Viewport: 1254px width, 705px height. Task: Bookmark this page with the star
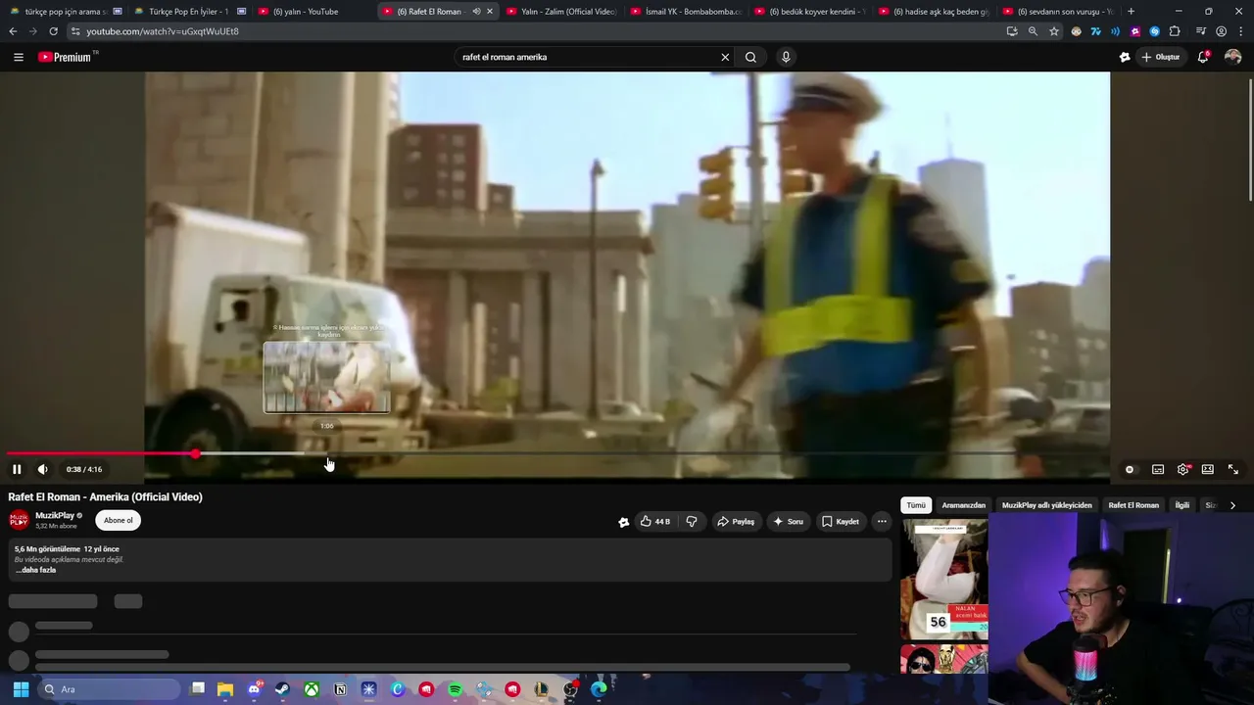[x=1054, y=31]
